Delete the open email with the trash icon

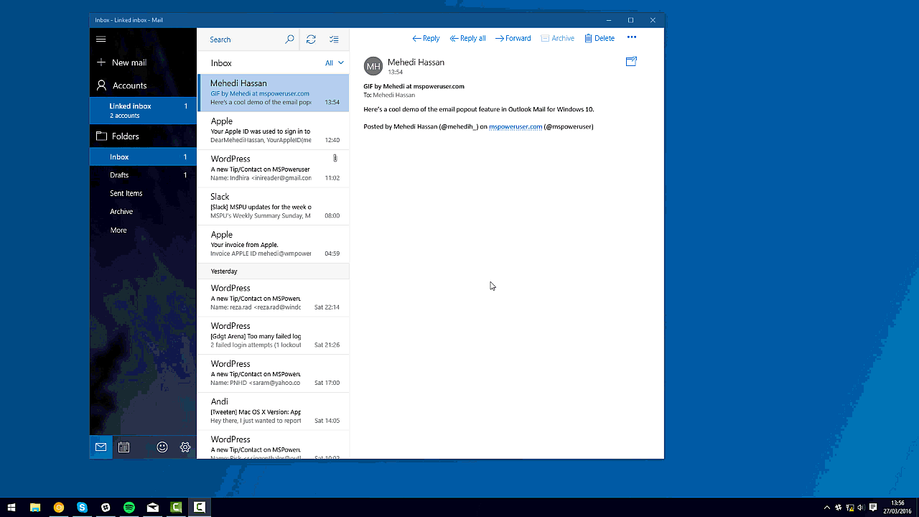600,38
